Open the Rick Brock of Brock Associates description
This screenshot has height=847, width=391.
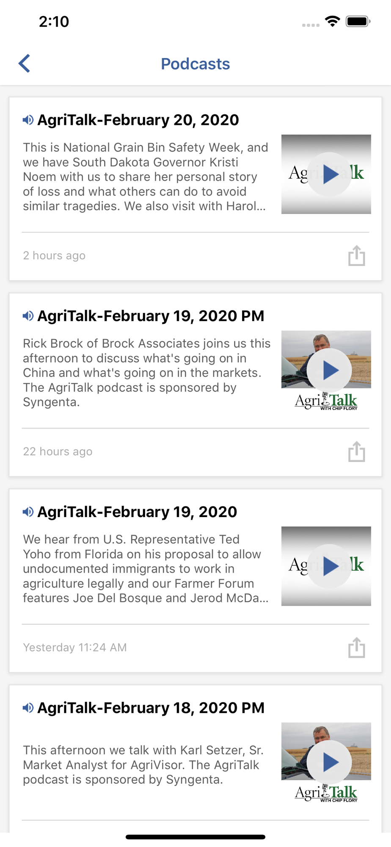click(146, 373)
